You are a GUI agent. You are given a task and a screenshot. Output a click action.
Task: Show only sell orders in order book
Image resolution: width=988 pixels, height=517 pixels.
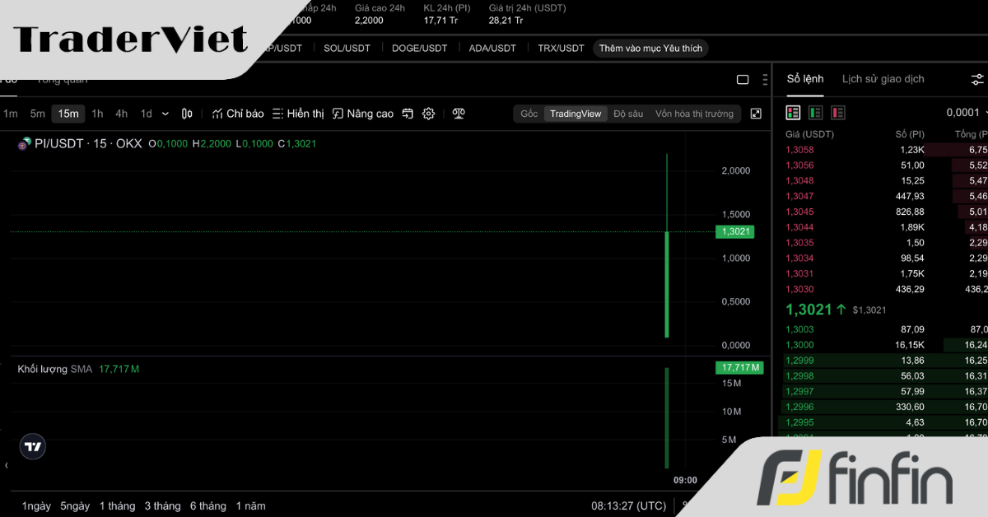pyautogui.click(x=837, y=113)
